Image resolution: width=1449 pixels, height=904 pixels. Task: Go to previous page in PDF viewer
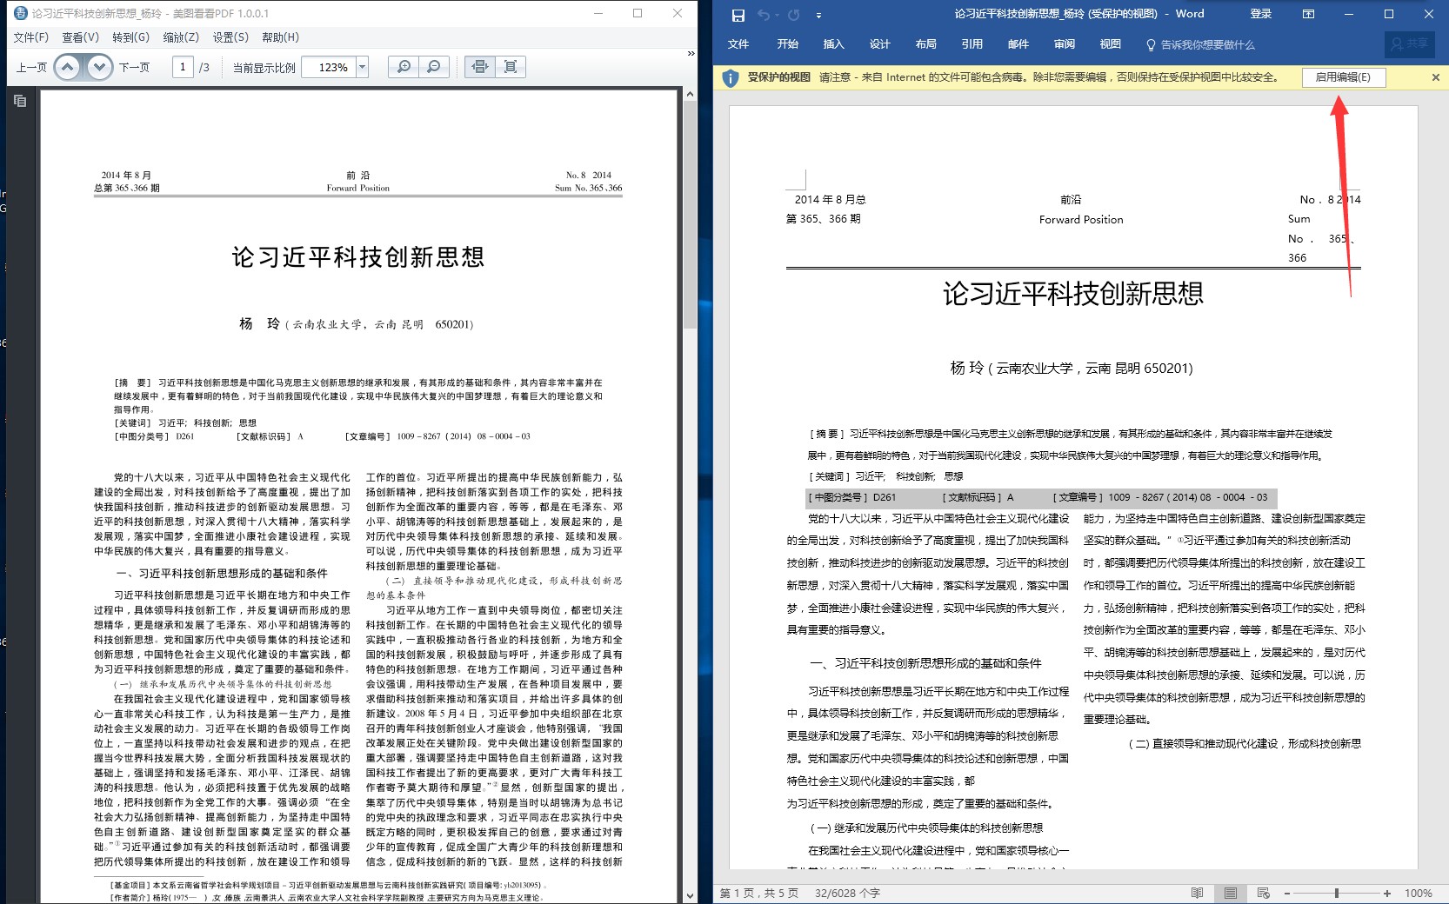click(68, 67)
